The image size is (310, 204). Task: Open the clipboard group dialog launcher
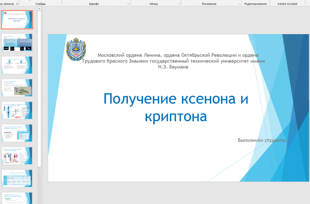(17, 4)
